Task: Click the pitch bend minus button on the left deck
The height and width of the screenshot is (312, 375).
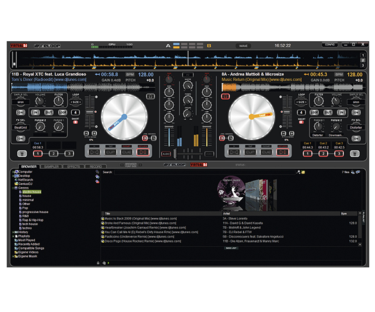Action: 86,134
